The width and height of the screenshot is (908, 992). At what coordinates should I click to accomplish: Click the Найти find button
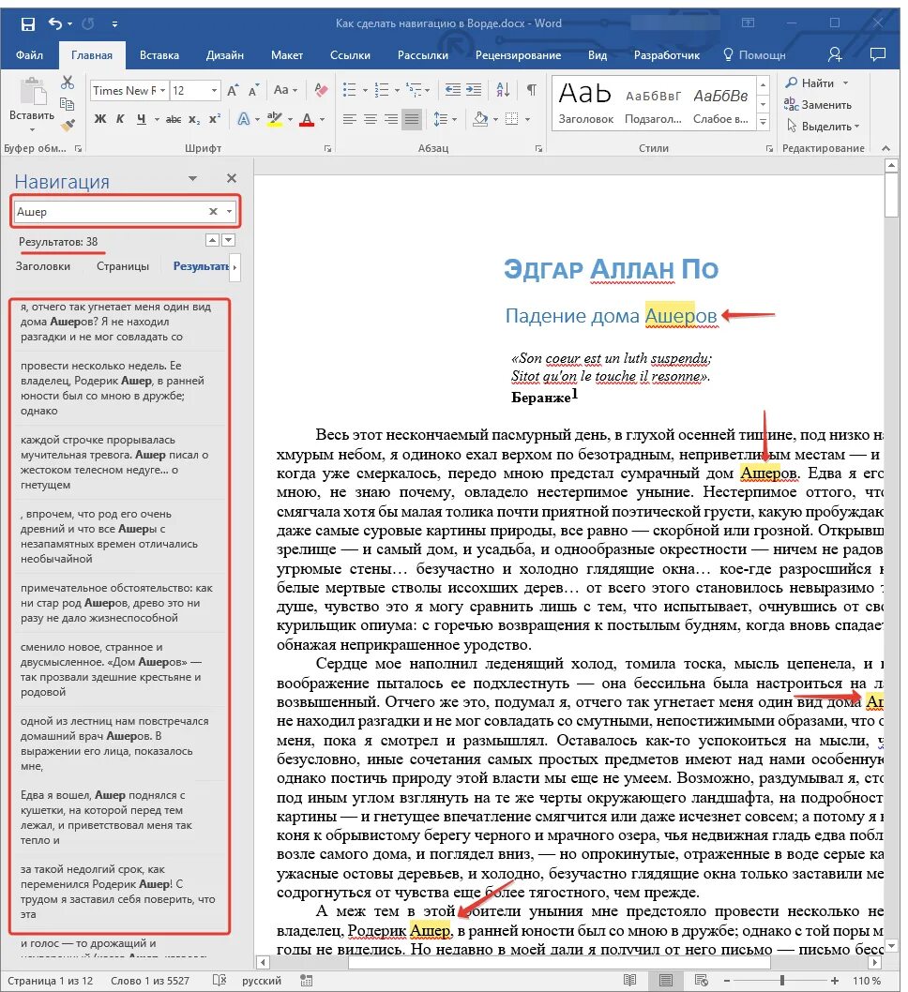[x=810, y=83]
